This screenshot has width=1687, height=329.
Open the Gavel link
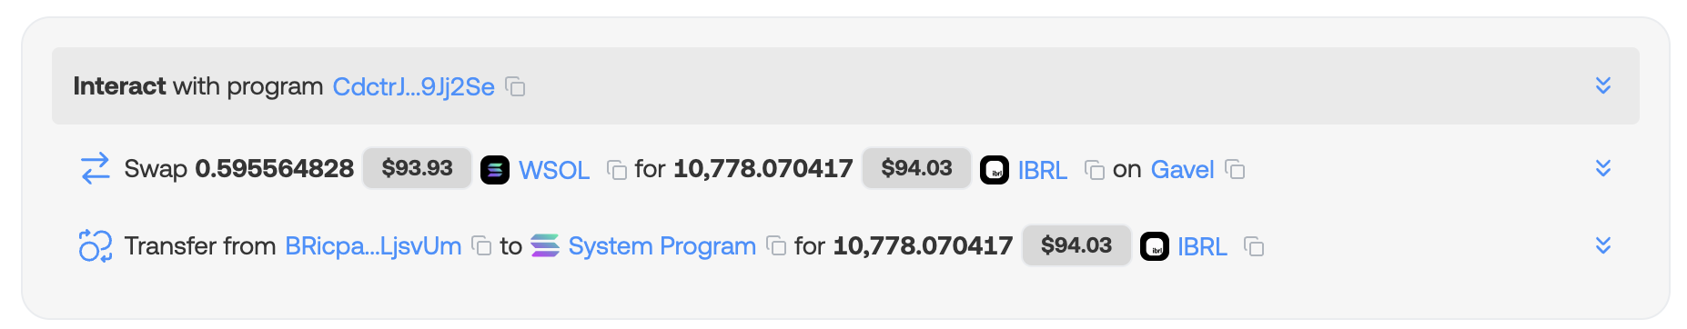pyautogui.click(x=1183, y=170)
